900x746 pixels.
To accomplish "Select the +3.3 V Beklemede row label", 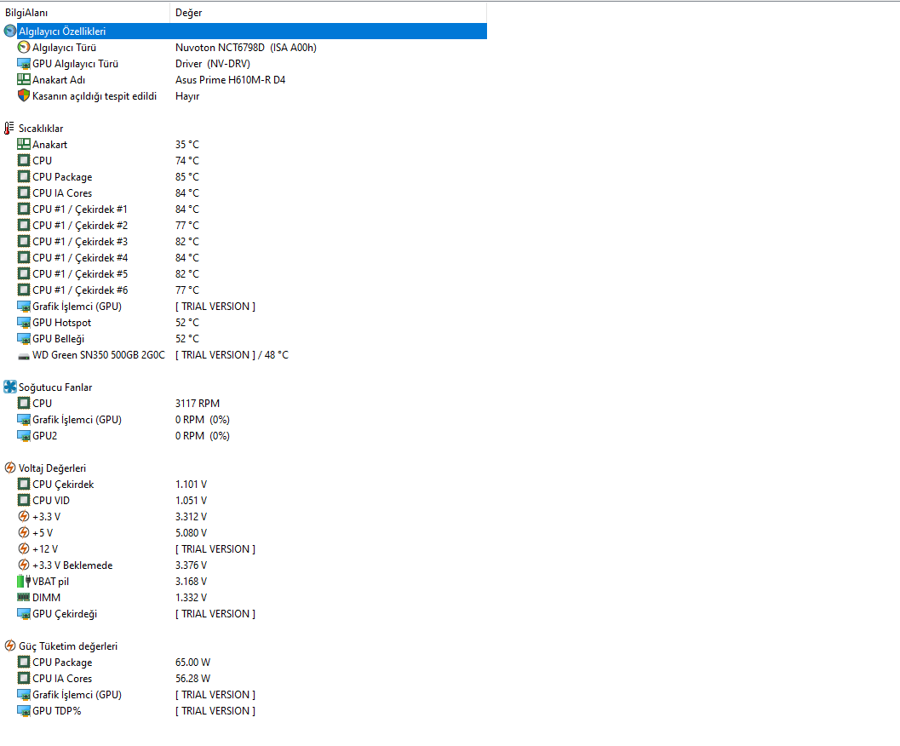I will click(x=72, y=565).
